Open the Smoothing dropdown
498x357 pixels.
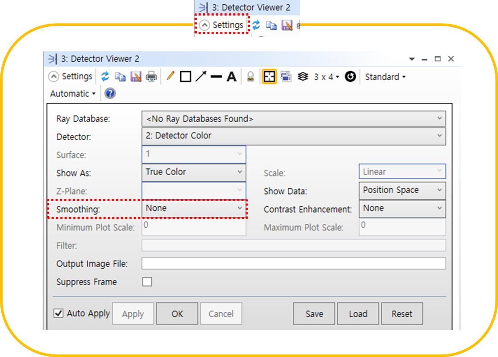coord(194,209)
